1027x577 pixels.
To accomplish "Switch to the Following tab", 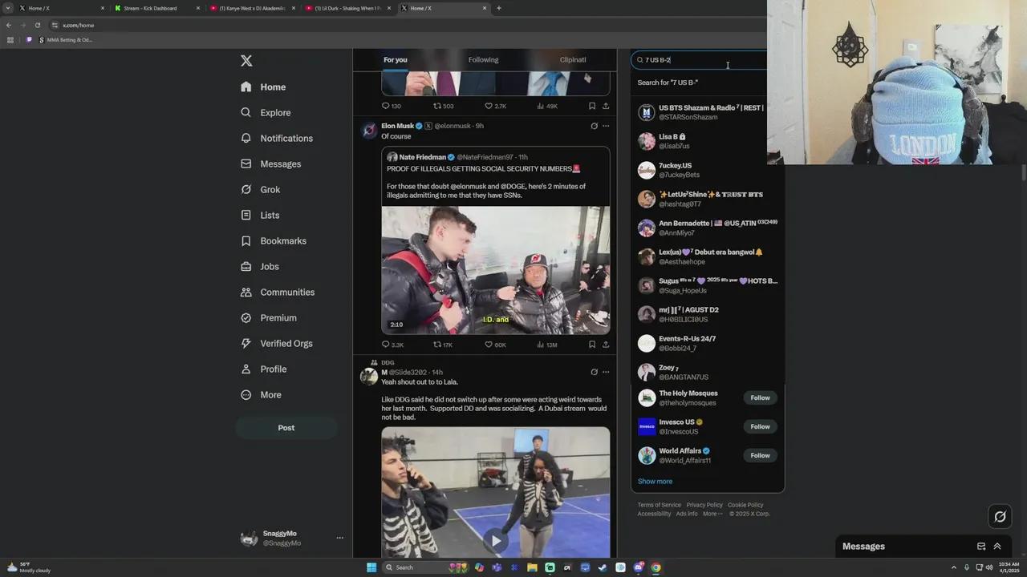I will [483, 60].
